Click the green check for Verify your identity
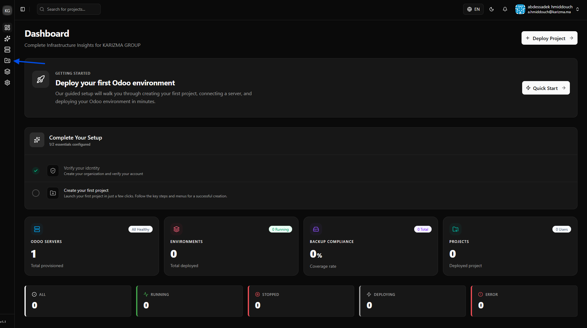 36,171
